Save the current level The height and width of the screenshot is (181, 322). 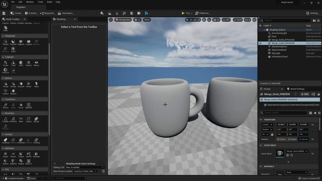[x=4, y=13]
